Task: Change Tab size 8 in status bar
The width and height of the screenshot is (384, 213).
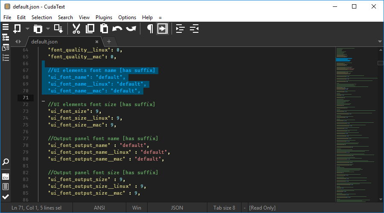Action: click(x=224, y=208)
